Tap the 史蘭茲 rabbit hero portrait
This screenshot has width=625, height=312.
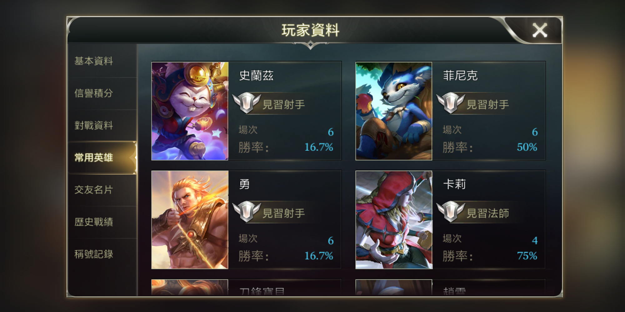pos(190,111)
